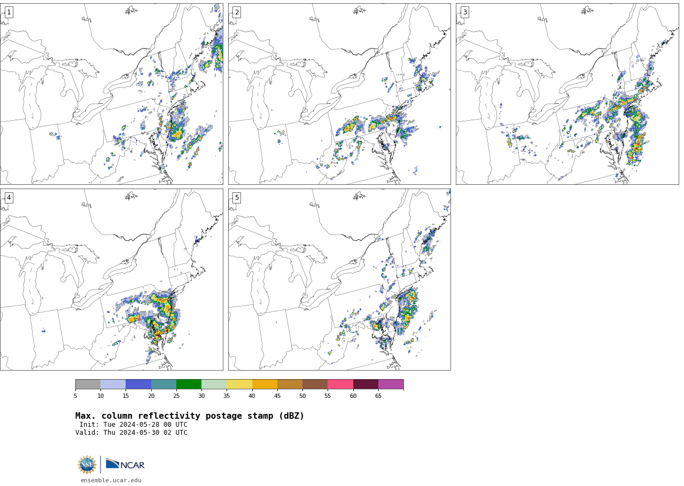Click the brown-orange 45-50 dBZ swatch
The height and width of the screenshot is (486, 684).
(290, 385)
